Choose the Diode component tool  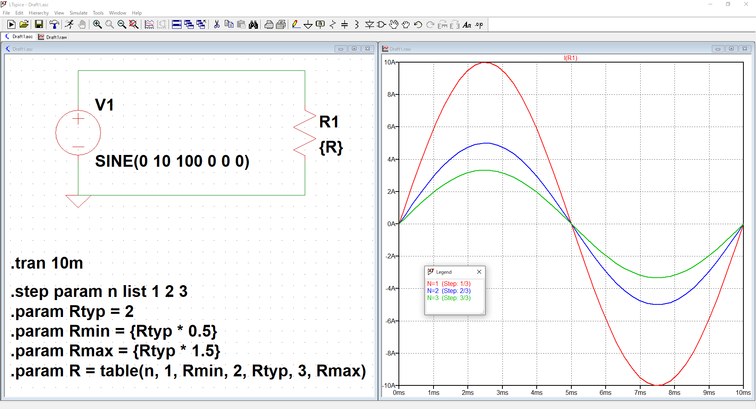point(369,25)
